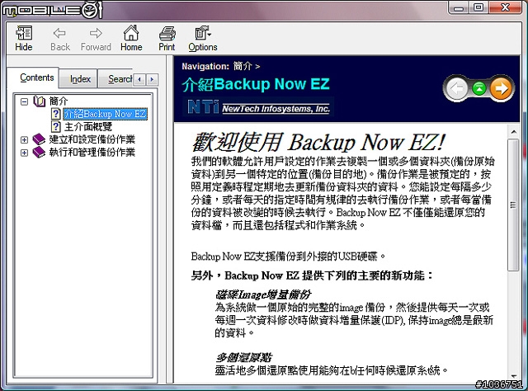Screen dimensions: 528x391
Task: Collapse the 簡介 tree node
Action: pos(24,101)
